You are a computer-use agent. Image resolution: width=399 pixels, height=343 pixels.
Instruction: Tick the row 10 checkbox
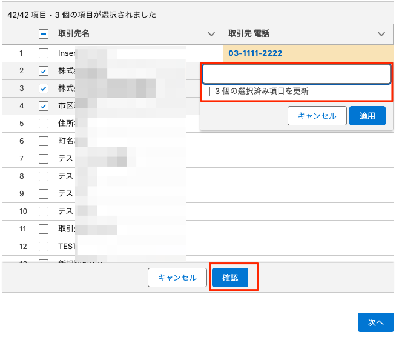click(44, 211)
